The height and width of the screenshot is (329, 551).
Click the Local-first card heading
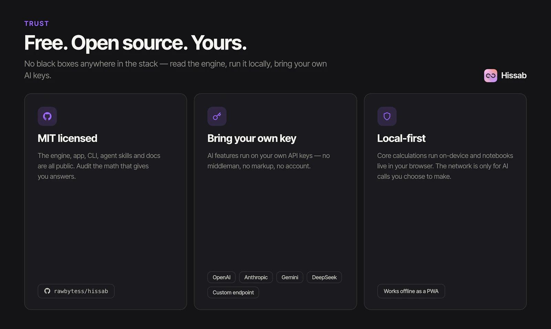coord(401,138)
